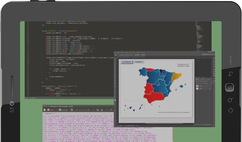Image resolution: width=242 pixels, height=142 pixels.
Task: Click the new document icon in gedit
Action: pyautogui.click(x=45, y=110)
